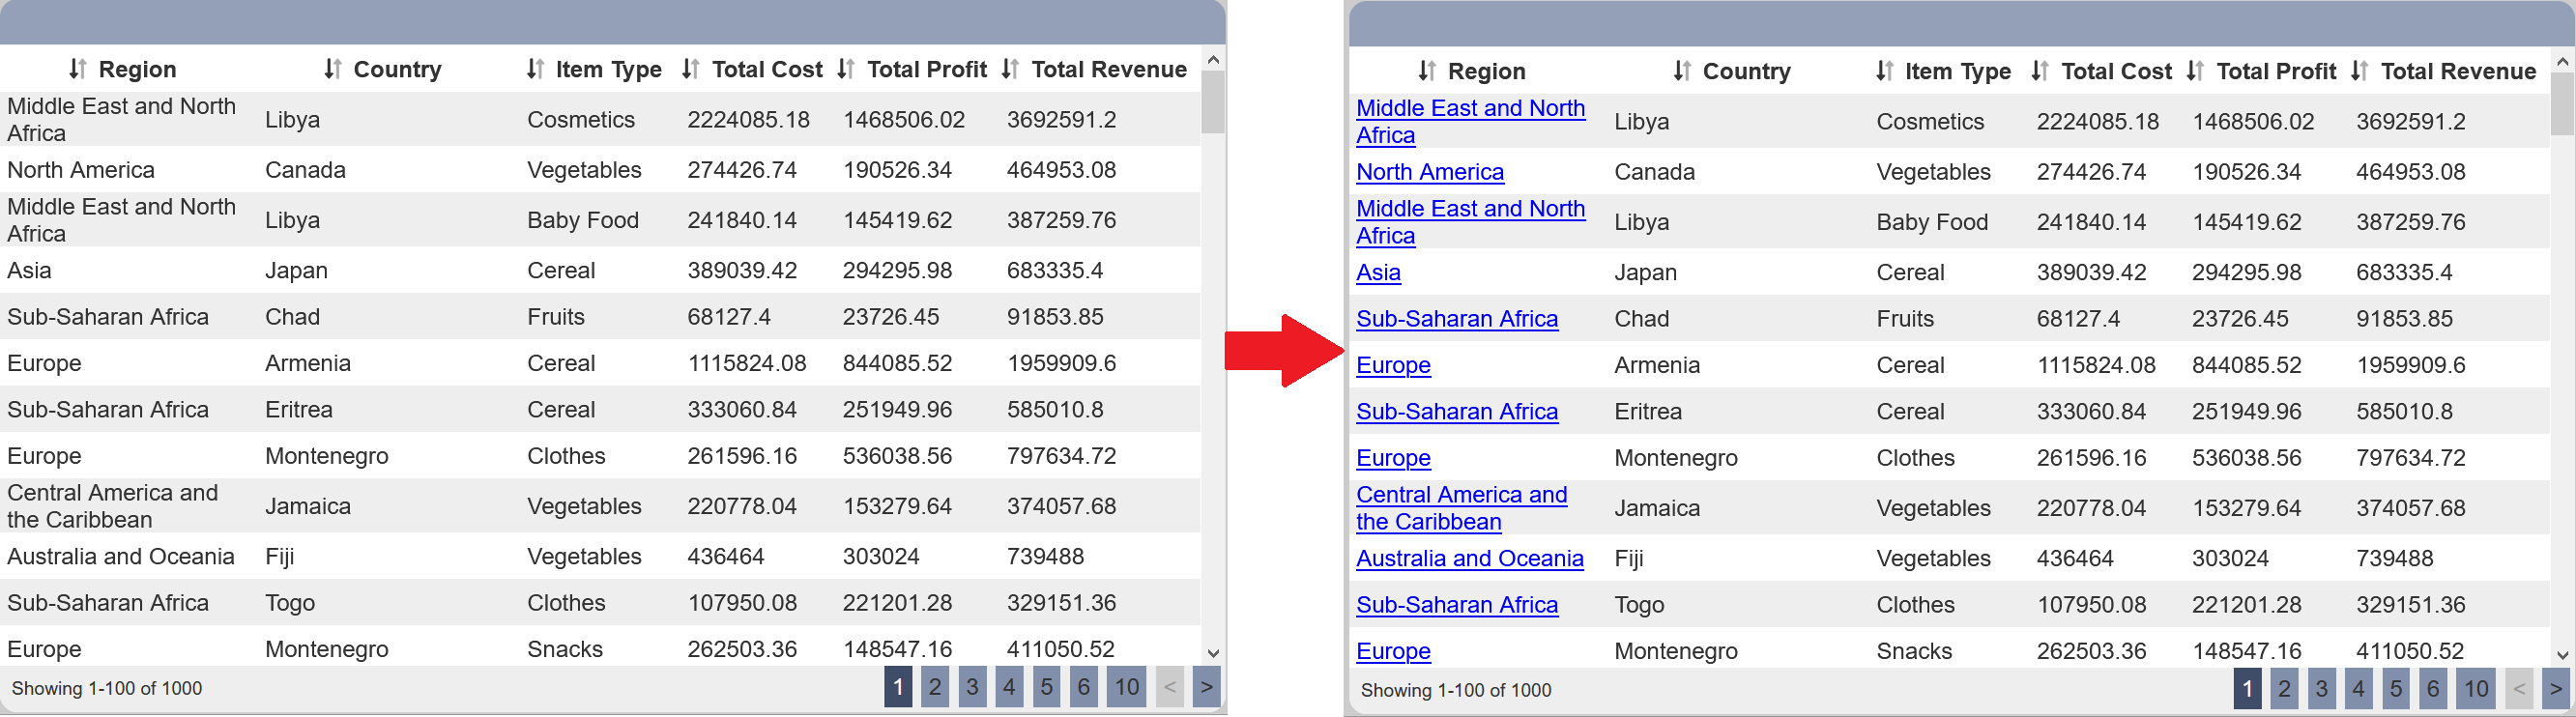Click previous page arrow in the left table
Screen dimensions: 2576x717
(x=1170, y=687)
